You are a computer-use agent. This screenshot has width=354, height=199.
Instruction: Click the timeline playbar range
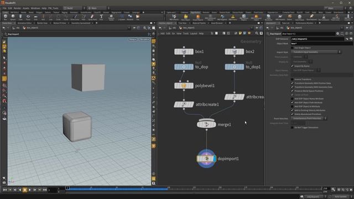coord(194,189)
